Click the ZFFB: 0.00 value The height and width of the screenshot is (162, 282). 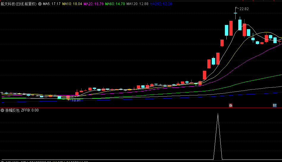coord(30,110)
